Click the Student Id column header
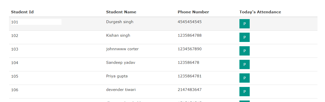Viewport: 325px width, 102px height. click(22, 12)
